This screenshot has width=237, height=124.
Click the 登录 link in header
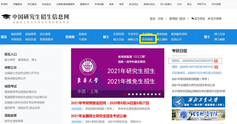[153, 19]
